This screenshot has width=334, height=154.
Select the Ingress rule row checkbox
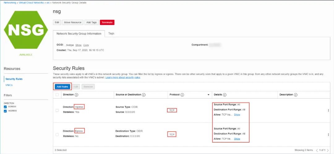pyautogui.click(x=57, y=110)
